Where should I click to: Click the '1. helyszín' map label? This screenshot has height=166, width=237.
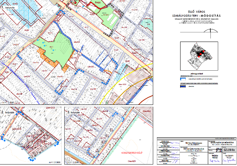pyautogui.click(x=7, y=7)
